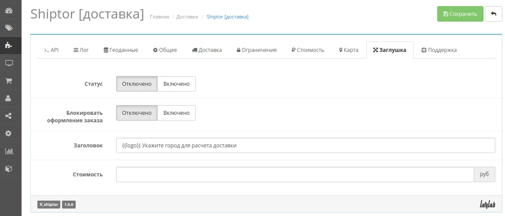Viewport: 505px width, 216px height.
Task: Click the LutyLab logo in footer
Action: click(x=487, y=205)
